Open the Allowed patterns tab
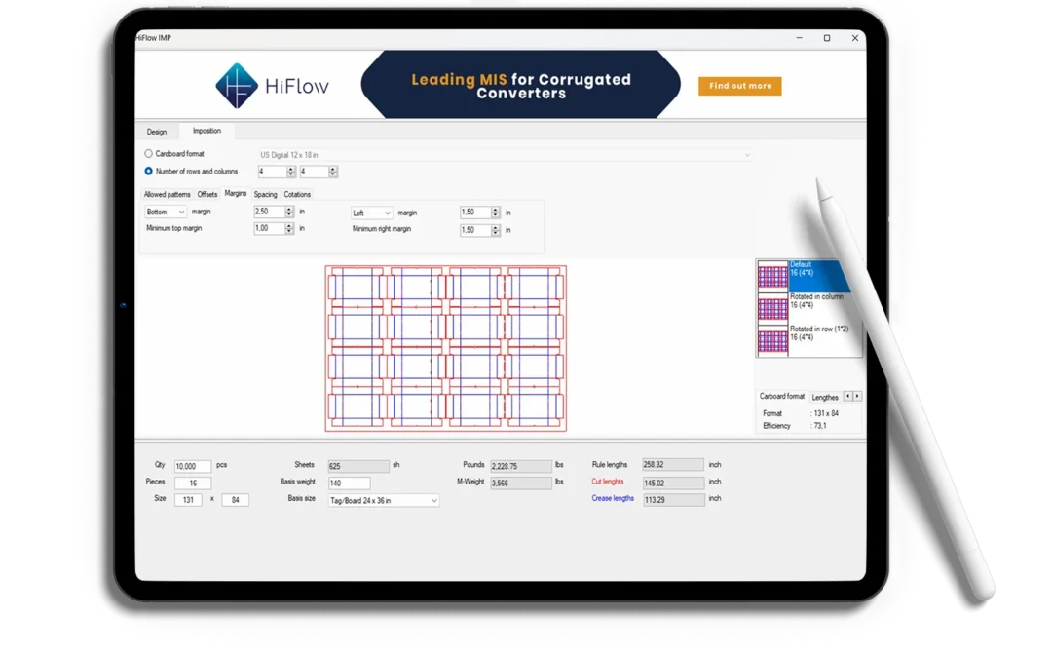 click(x=166, y=194)
